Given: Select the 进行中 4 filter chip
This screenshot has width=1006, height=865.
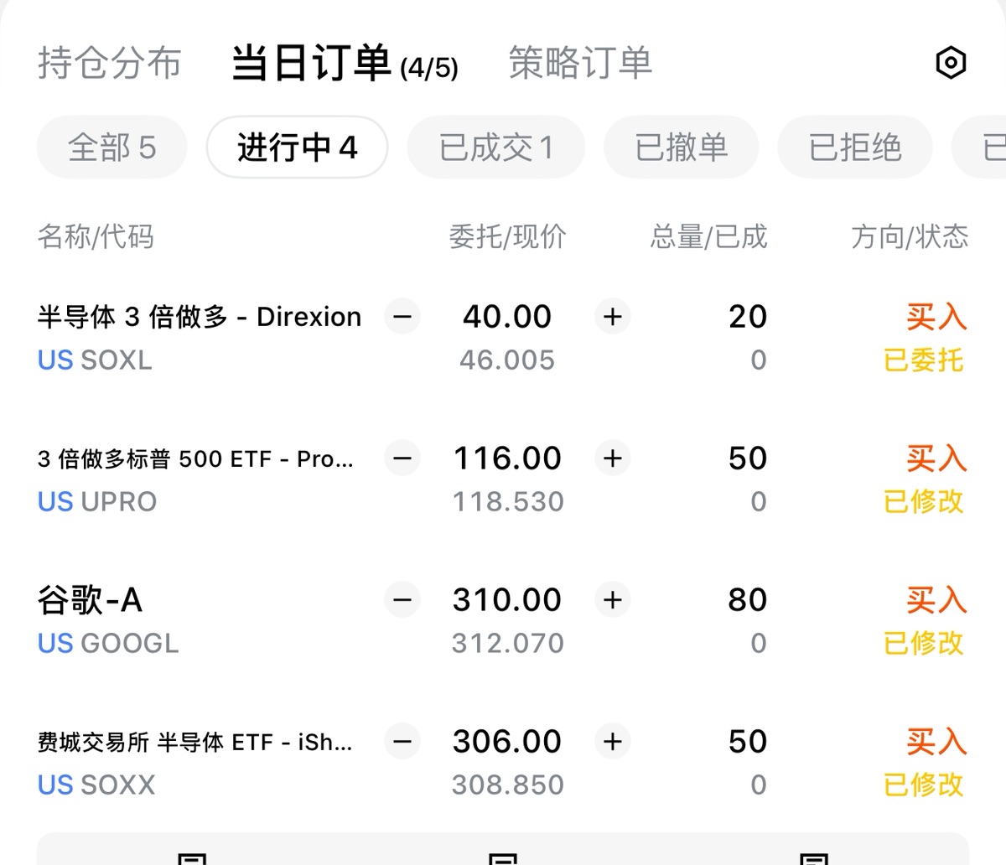Looking at the screenshot, I should (297, 148).
